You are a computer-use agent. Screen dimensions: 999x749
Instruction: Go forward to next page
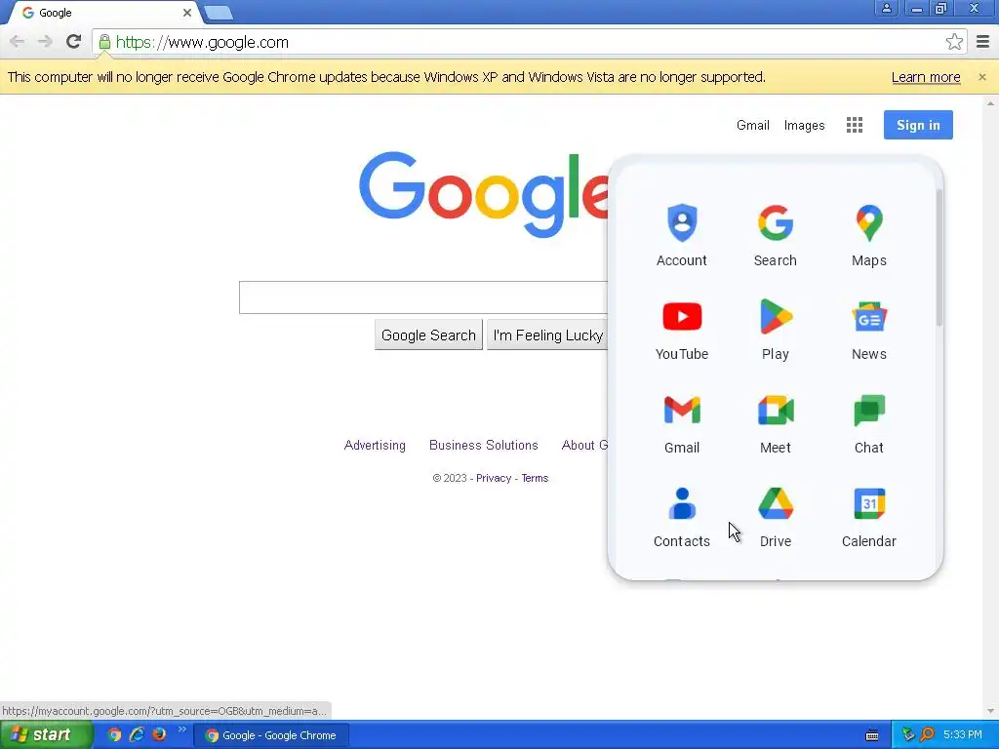(45, 42)
